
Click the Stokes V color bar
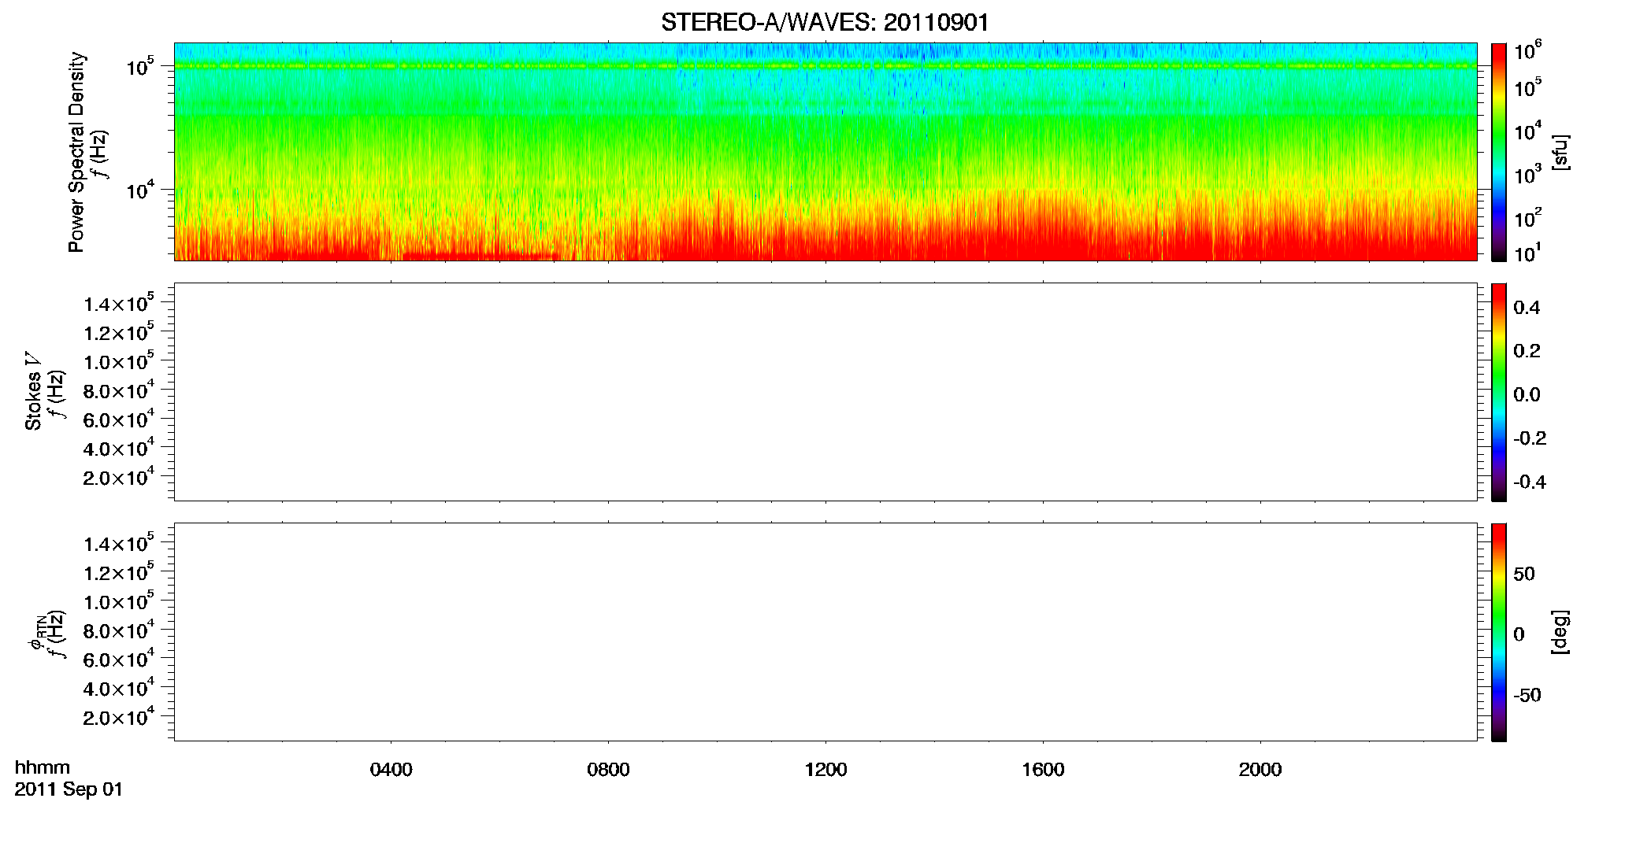tap(1499, 392)
